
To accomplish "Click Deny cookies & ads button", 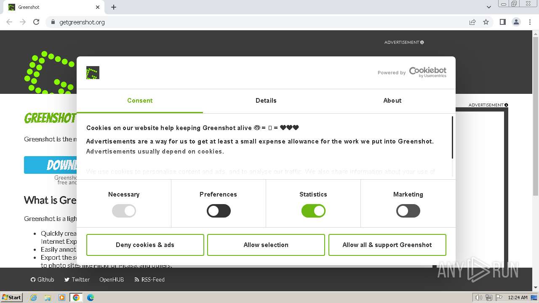I will click(145, 245).
